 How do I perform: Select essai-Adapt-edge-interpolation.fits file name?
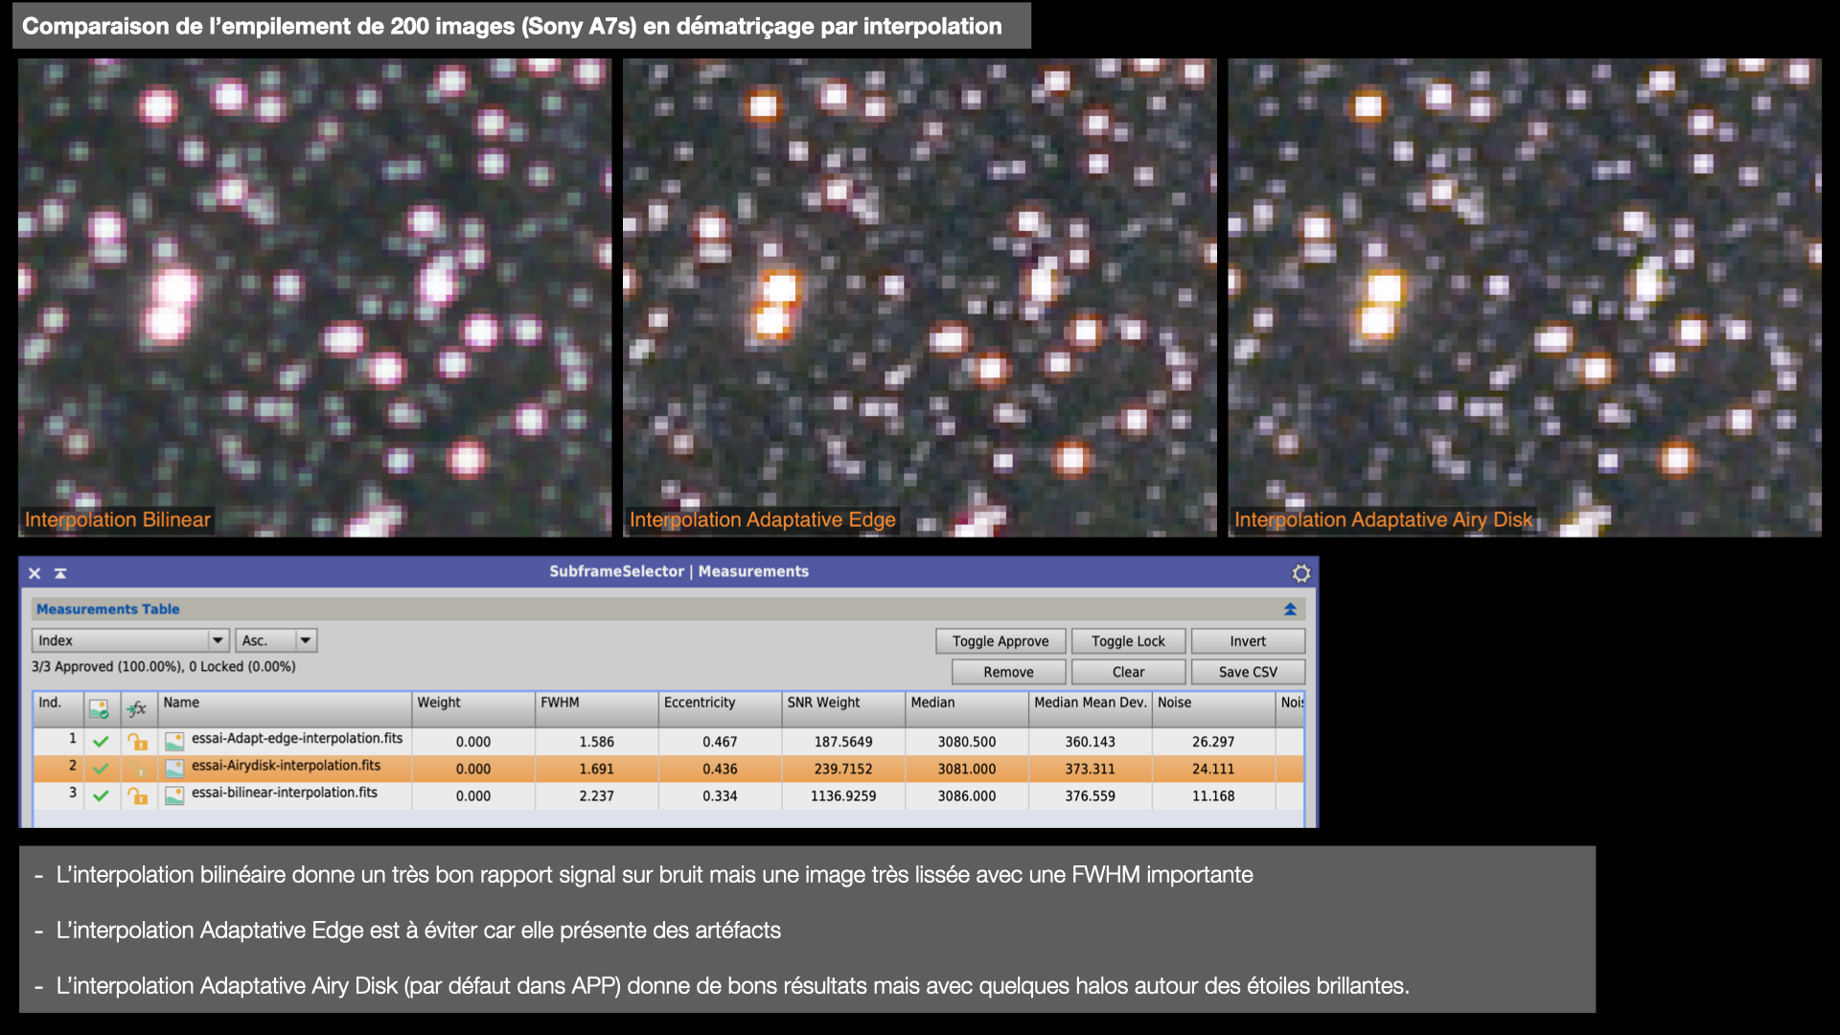(297, 739)
